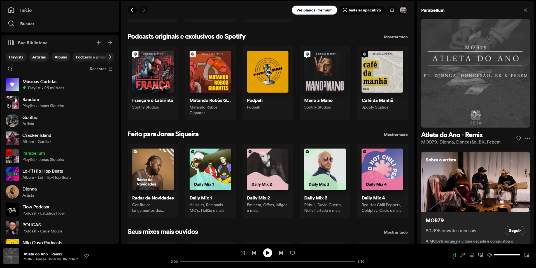Toggle the Now Playing view
The image size is (536, 268).
(x=454, y=255)
